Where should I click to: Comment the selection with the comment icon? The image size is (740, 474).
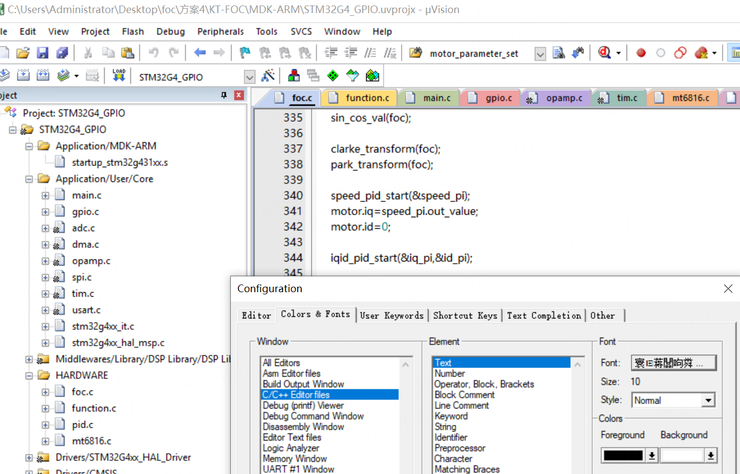tap(370, 53)
